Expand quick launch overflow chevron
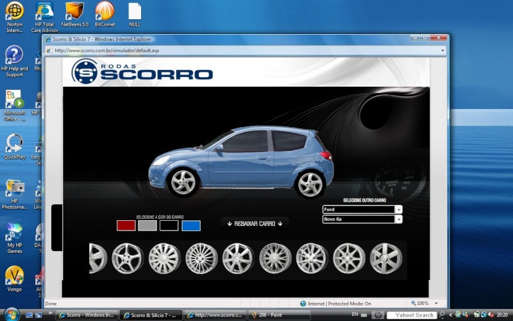Viewport: 513px width, 321px height. tap(51, 313)
